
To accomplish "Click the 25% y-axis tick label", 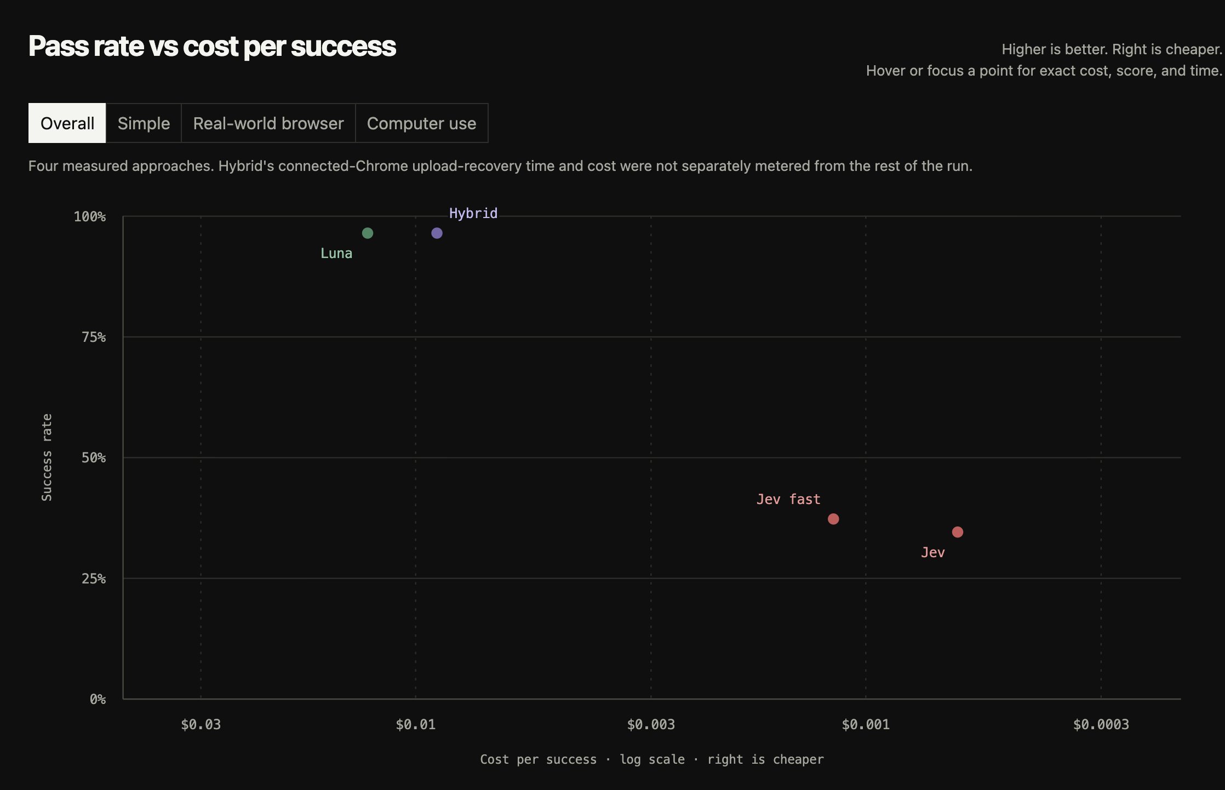I will pyautogui.click(x=94, y=579).
